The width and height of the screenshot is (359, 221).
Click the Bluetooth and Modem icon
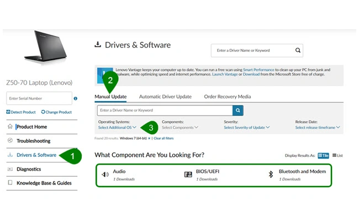click(x=271, y=175)
